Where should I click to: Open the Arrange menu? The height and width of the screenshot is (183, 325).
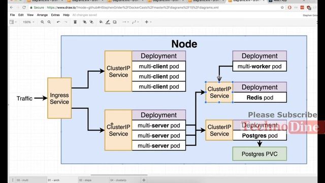click(x=42, y=15)
